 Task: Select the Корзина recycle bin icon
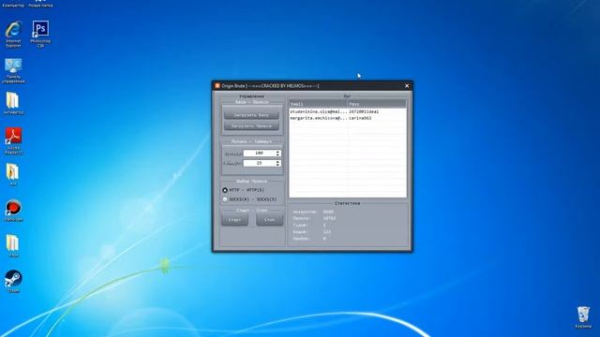pos(583,317)
